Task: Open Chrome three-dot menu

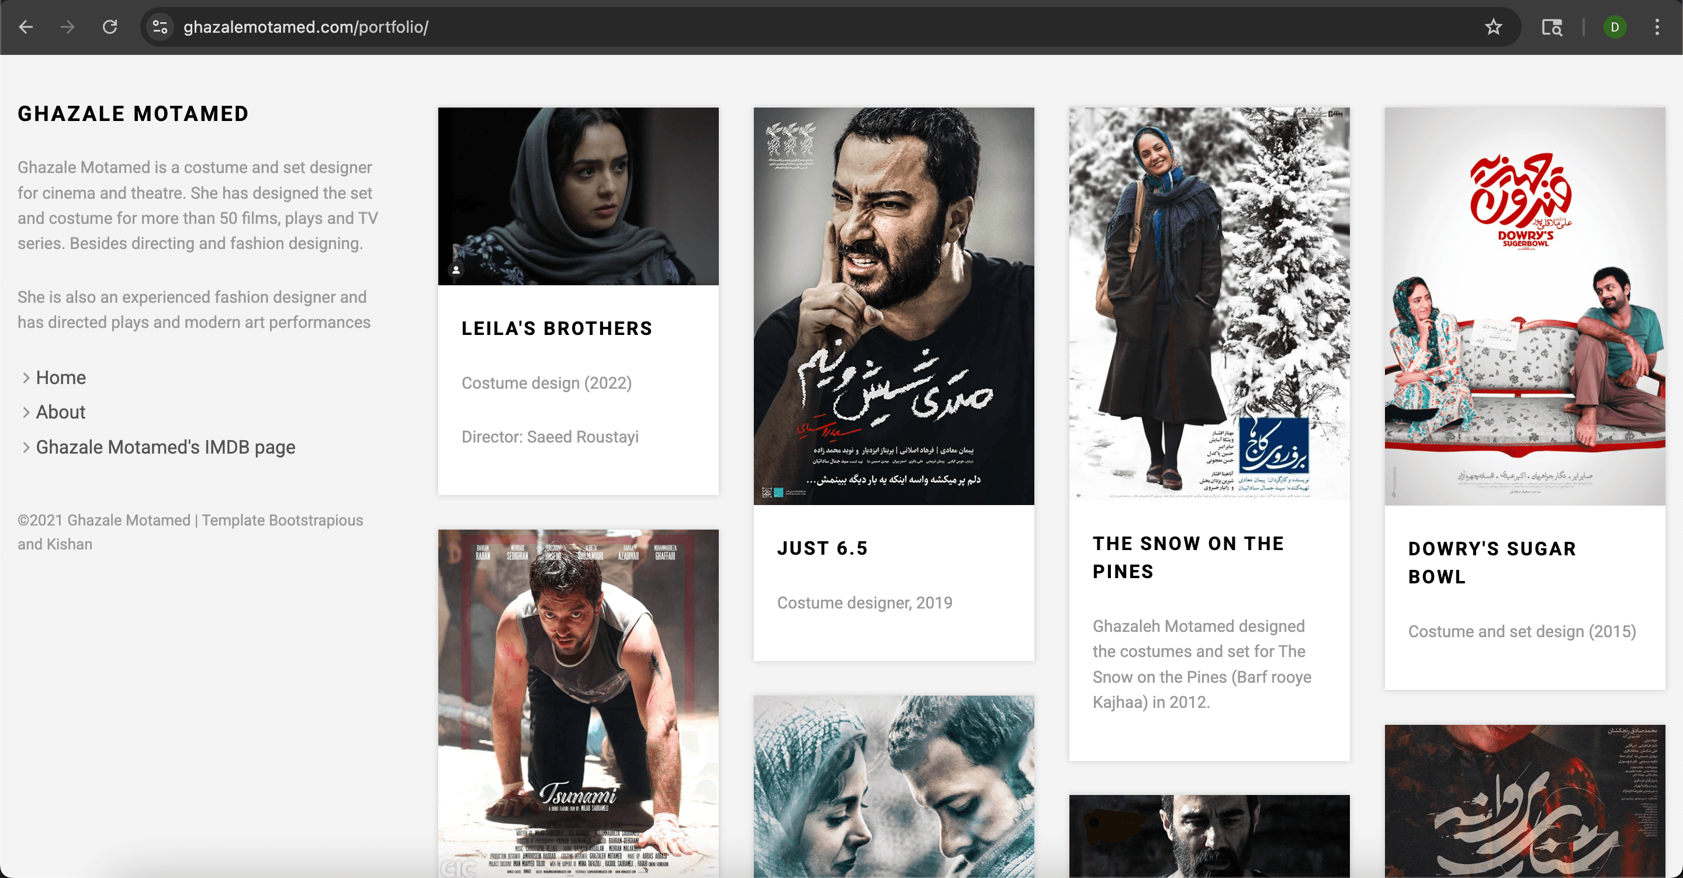Action: pyautogui.click(x=1657, y=27)
